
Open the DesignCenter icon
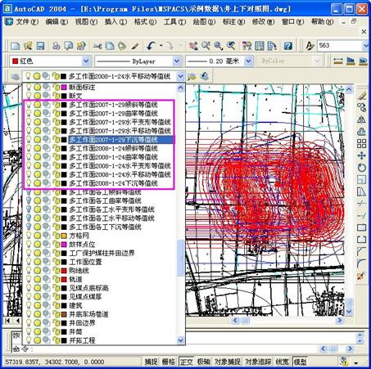click(x=260, y=46)
